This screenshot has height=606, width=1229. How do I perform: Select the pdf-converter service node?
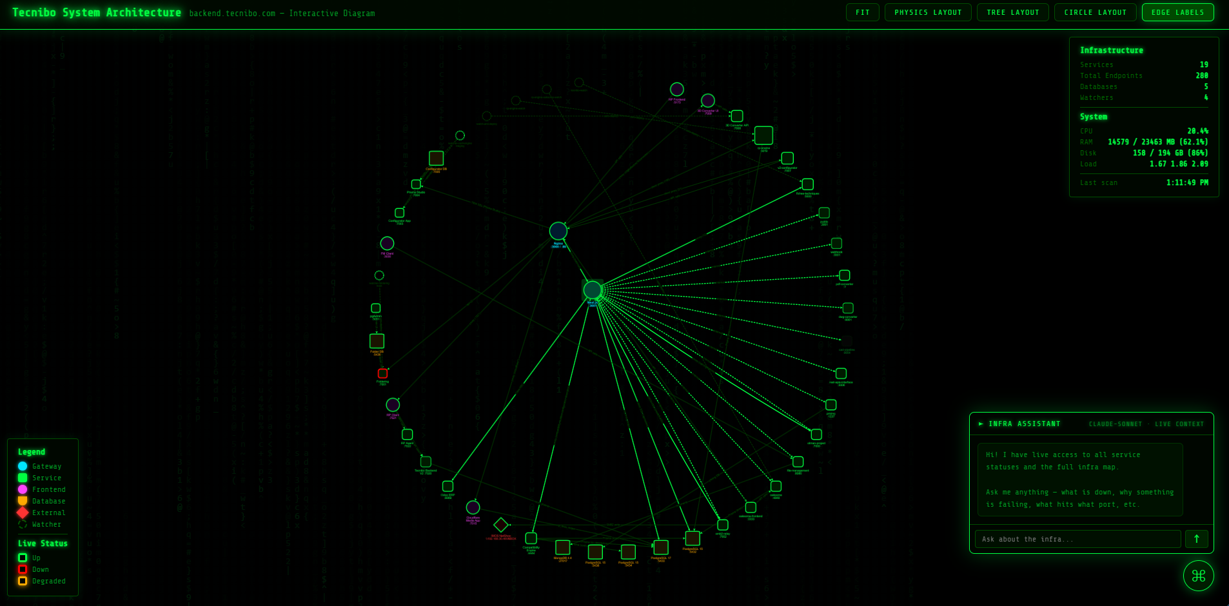click(x=845, y=275)
